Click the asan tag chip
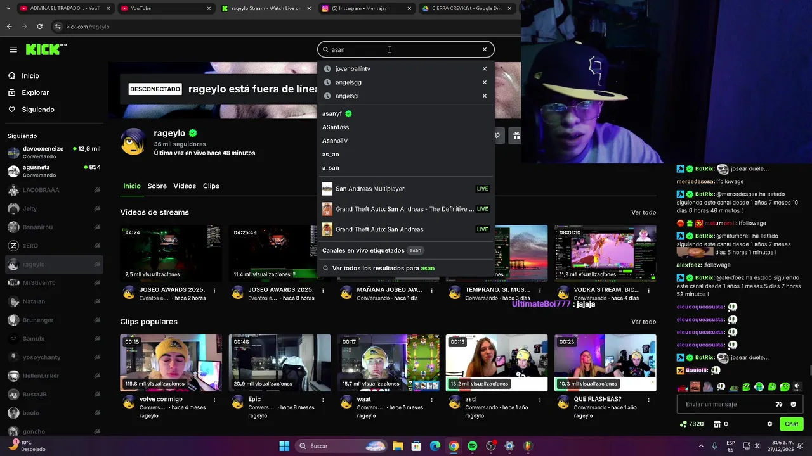Viewport: 812px width, 456px height. click(x=416, y=250)
